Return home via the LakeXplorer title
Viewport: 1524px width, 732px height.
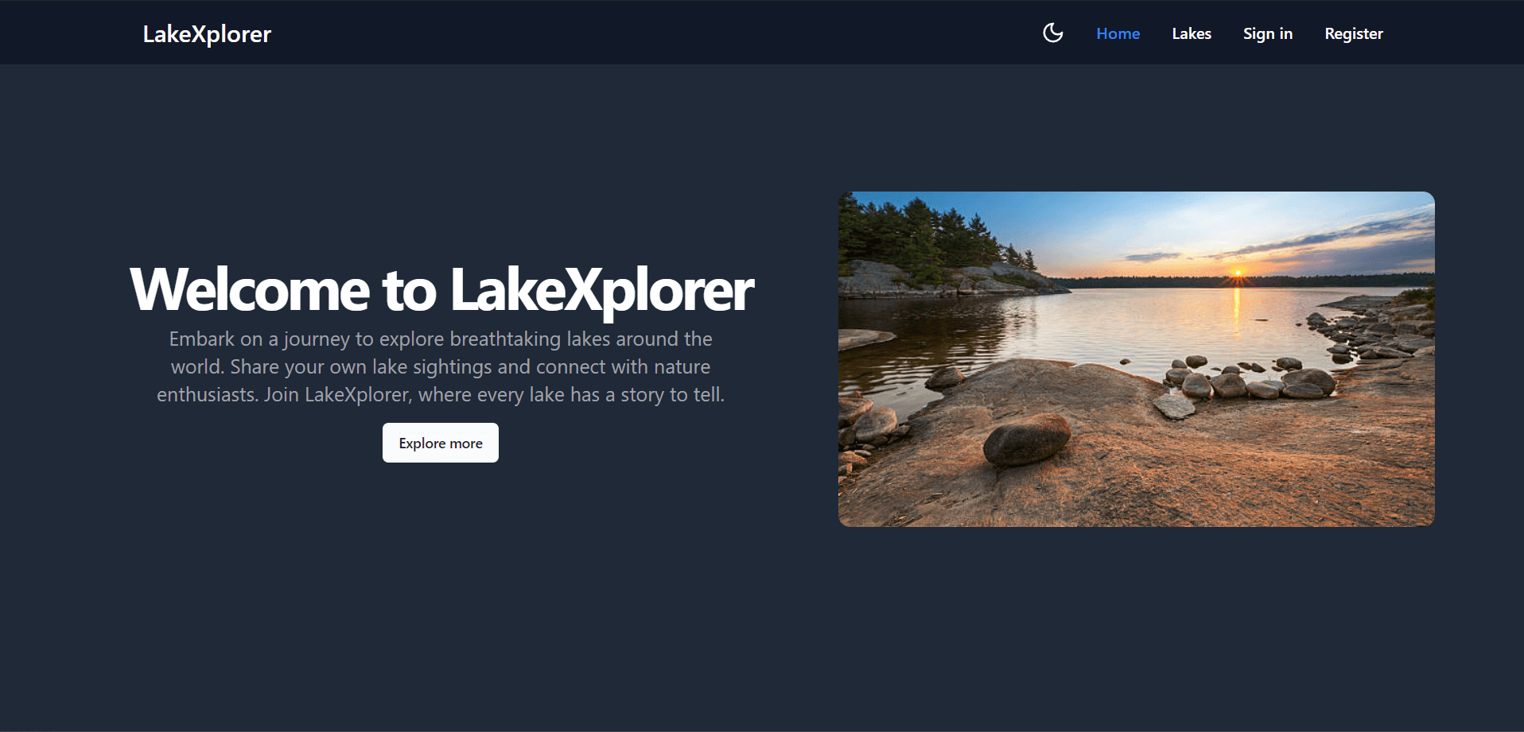pyautogui.click(x=205, y=33)
